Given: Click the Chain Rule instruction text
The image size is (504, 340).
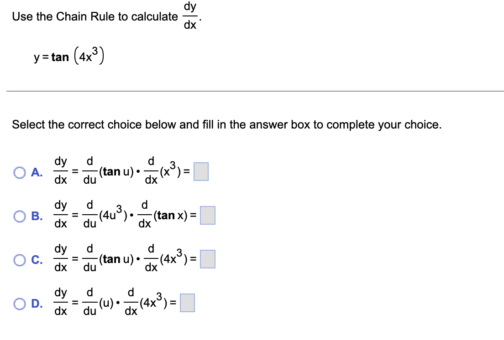Looking at the screenshot, I should tap(91, 16).
